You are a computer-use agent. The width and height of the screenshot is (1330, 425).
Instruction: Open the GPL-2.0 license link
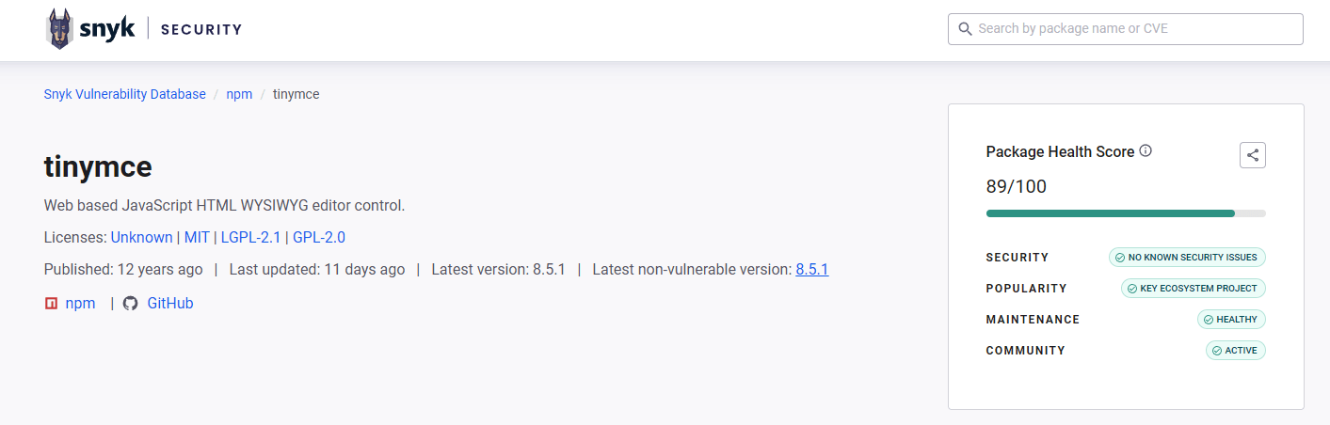tap(319, 237)
